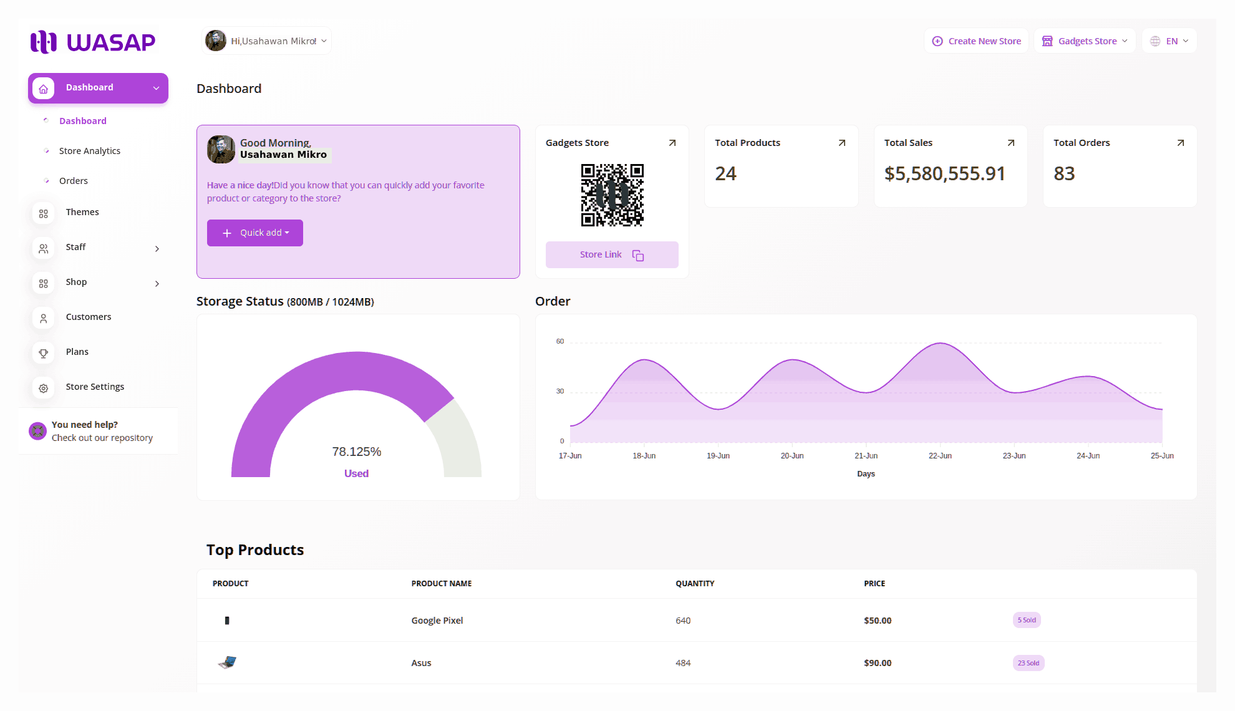Image resolution: width=1235 pixels, height=711 pixels.
Task: Expand the Shop submenu chevron
Action: (x=157, y=283)
